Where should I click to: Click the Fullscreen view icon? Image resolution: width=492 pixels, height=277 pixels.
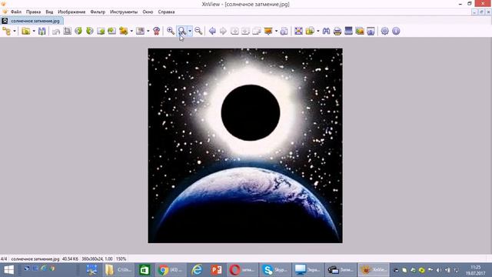(299, 31)
